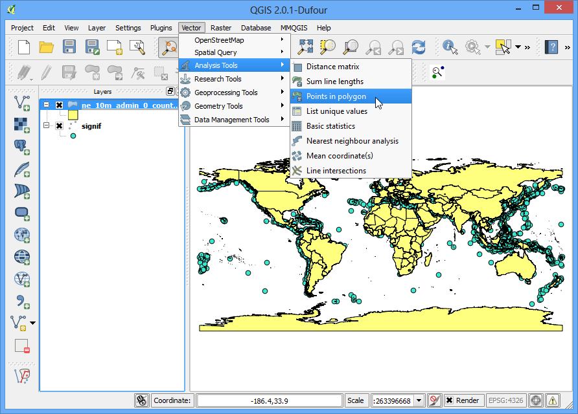Choose Line intersections menu entry
This screenshot has width=578, height=414.
(x=351, y=170)
